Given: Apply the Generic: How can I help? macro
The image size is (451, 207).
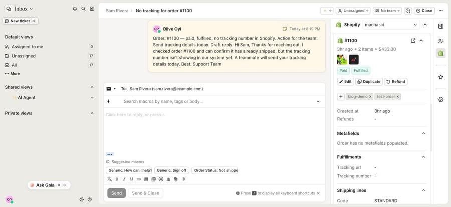Looking at the screenshot, I should [x=129, y=170].
